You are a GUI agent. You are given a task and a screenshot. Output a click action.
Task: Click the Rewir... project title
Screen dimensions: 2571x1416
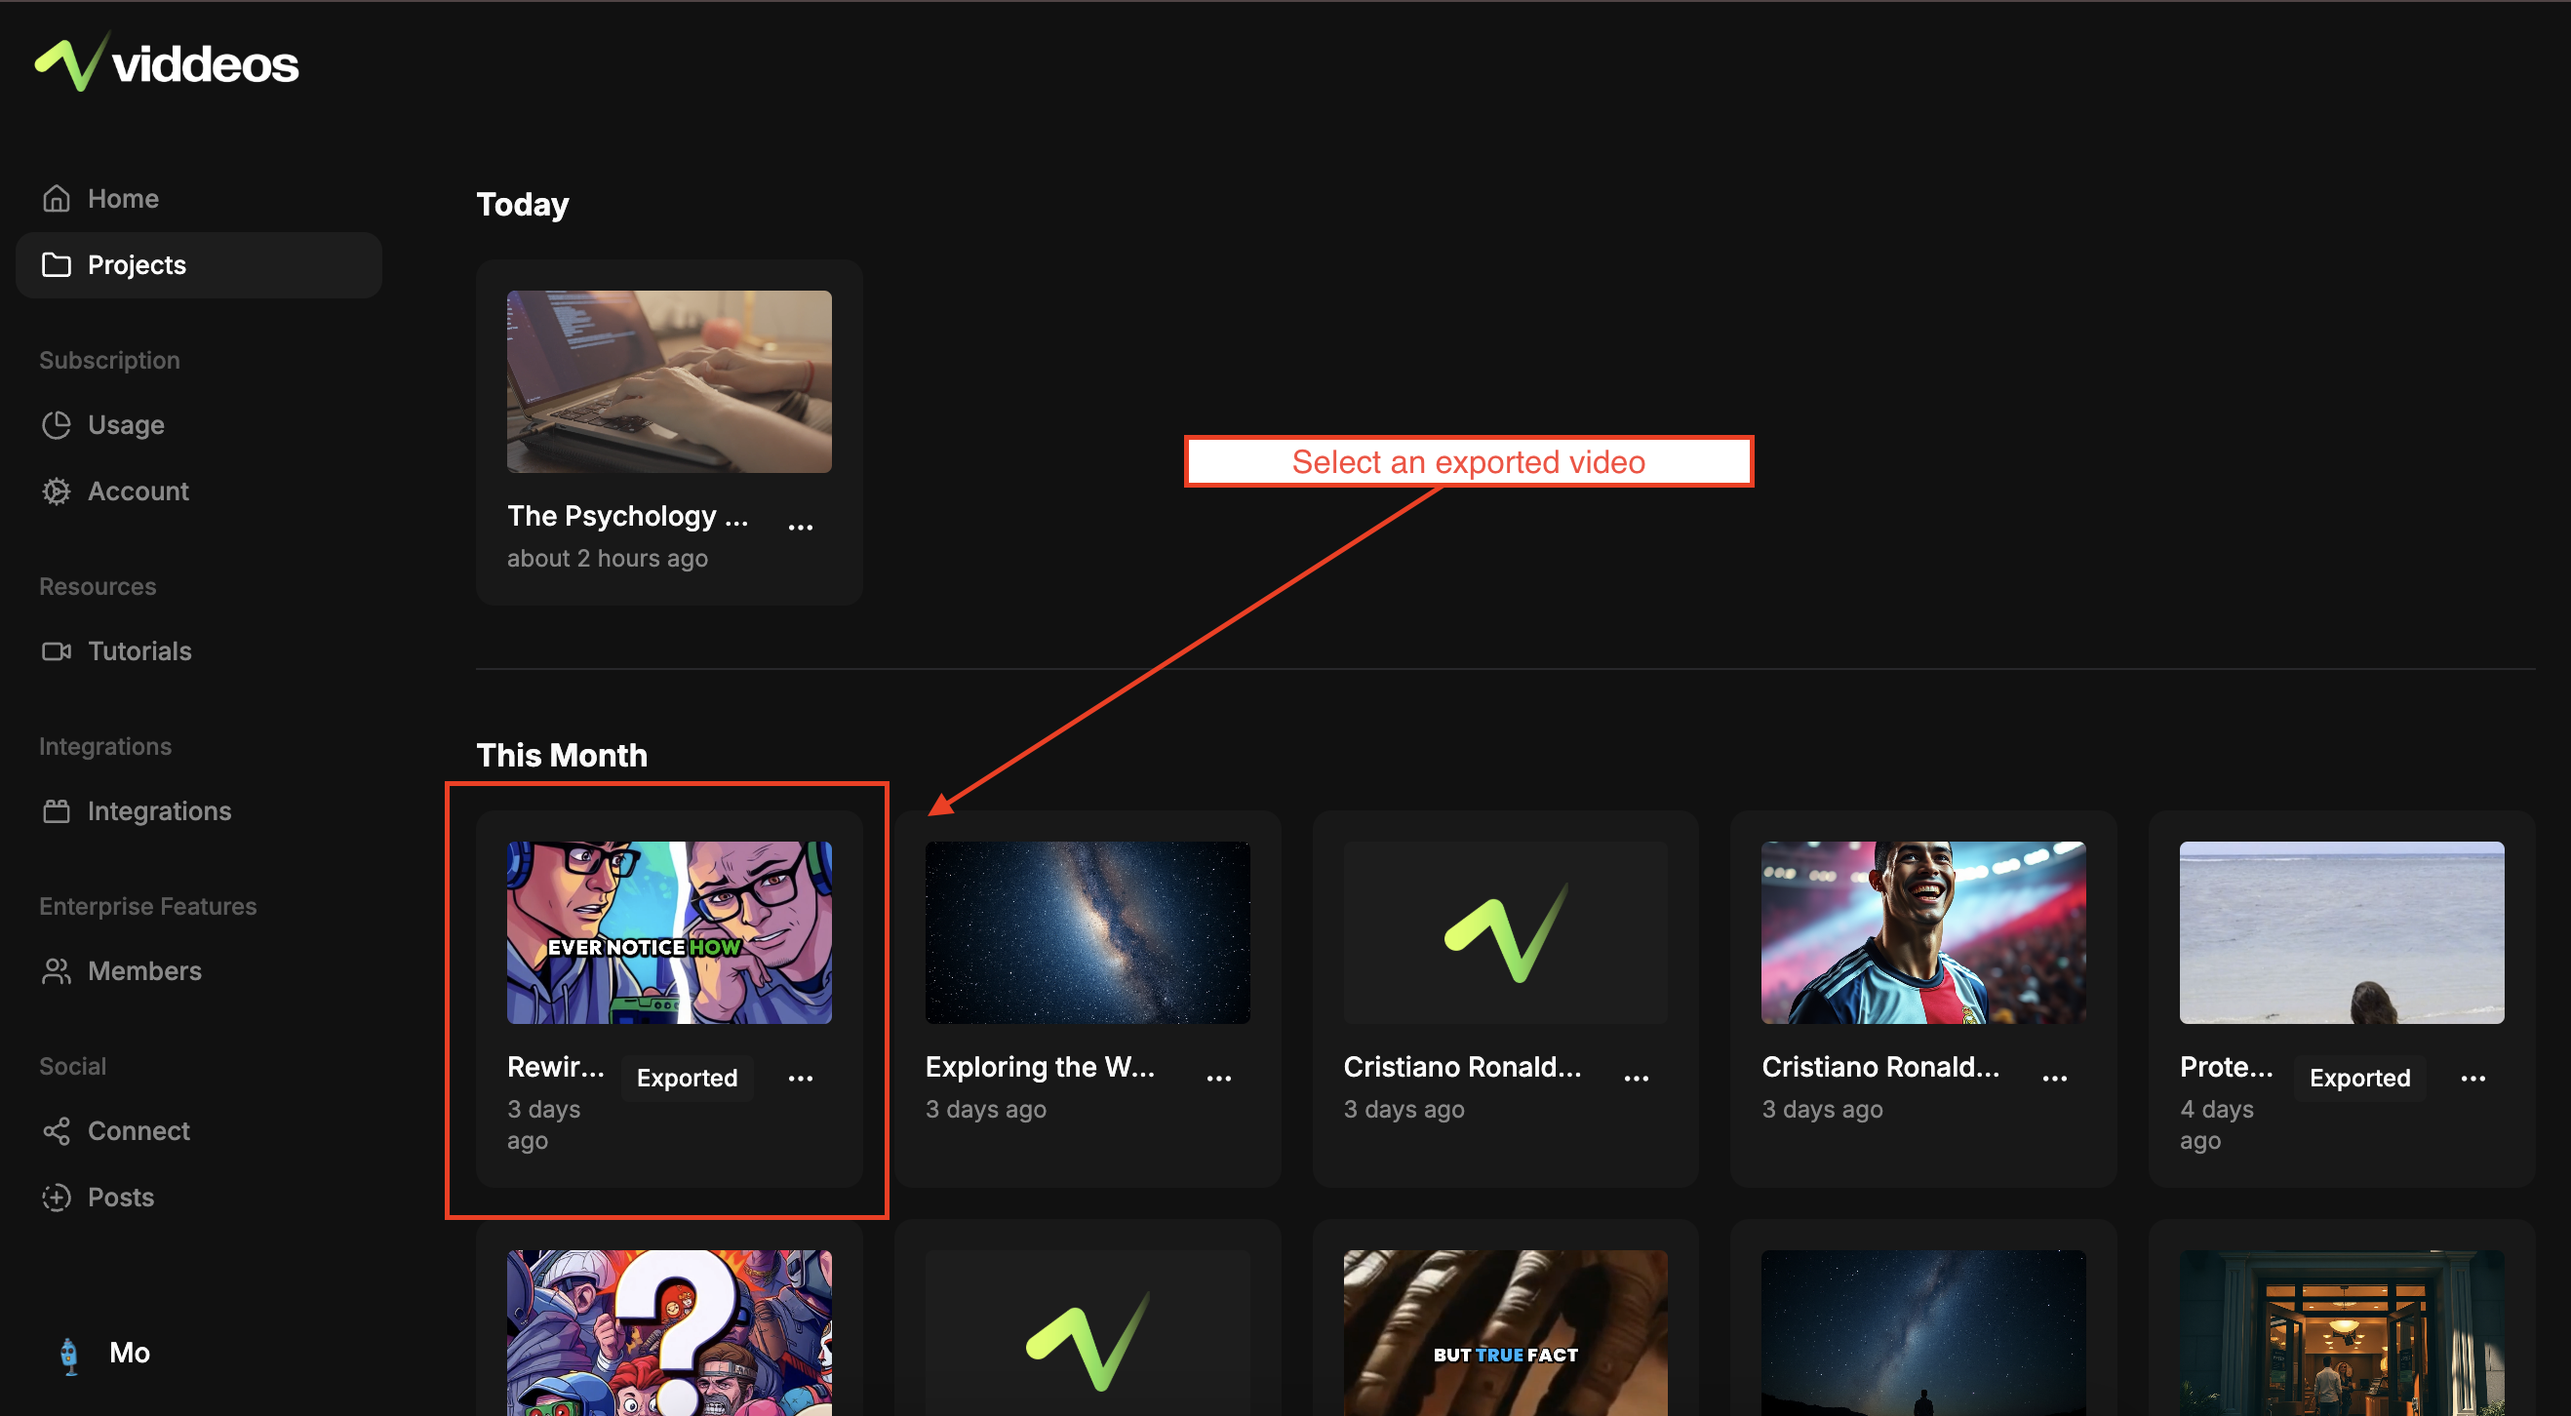[x=556, y=1067]
